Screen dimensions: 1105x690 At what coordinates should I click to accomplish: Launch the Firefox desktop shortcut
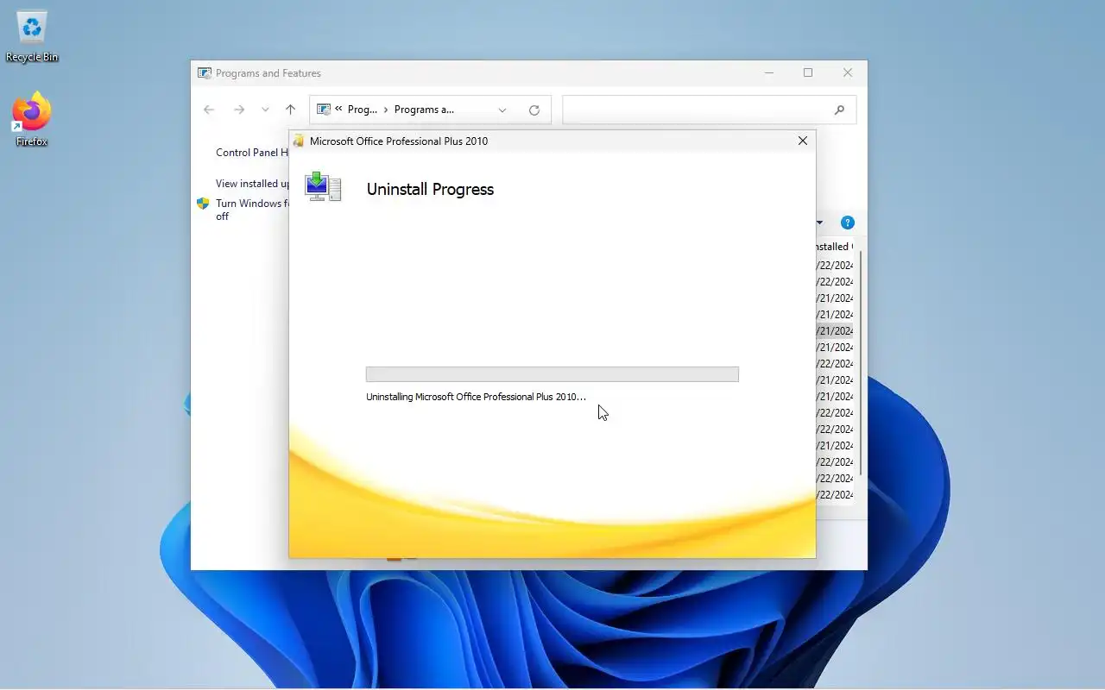pos(32,120)
